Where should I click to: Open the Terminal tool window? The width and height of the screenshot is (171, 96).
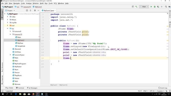[x=20, y=88]
